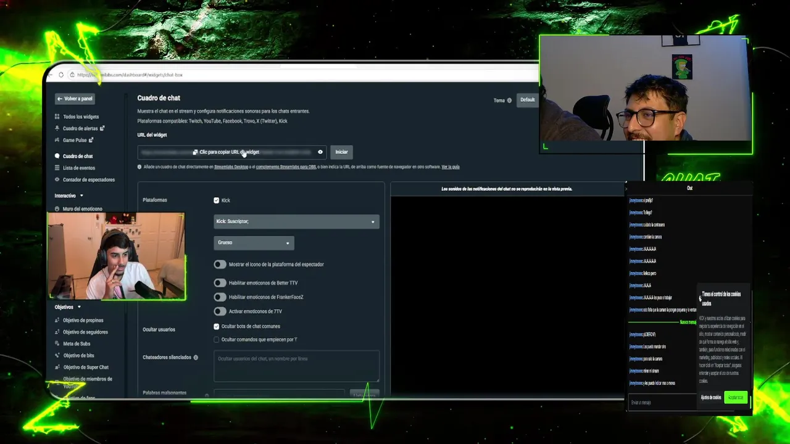Open Objetivo de Super Chat in sidebar
The image size is (790, 444).
(86, 367)
